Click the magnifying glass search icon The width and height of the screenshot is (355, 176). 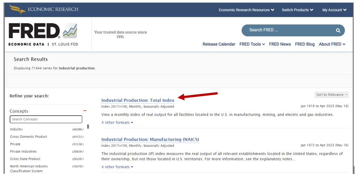pos(338,30)
